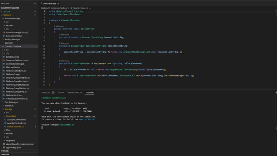Click the 5 references code lens

64,61
